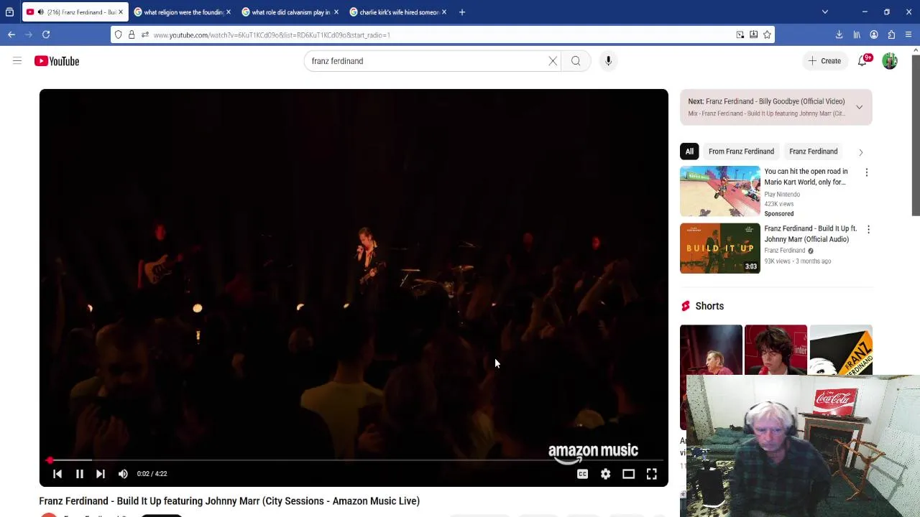Mute the YouTube tab with its speaker icon

point(40,12)
